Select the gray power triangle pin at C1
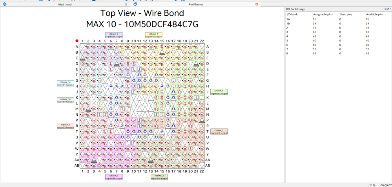Viewport: 392px width, 187px height. (82, 58)
